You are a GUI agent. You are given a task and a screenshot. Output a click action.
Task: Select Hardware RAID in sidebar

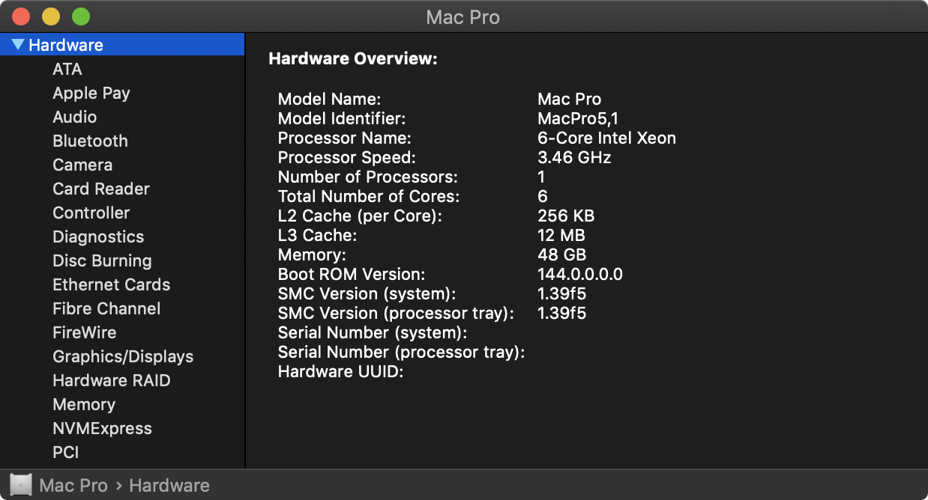click(x=112, y=380)
